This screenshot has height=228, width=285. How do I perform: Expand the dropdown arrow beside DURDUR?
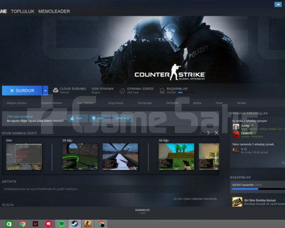[x=46, y=91]
